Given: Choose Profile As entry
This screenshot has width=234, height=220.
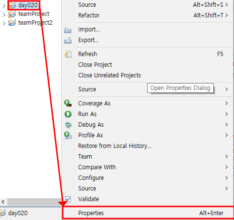Looking at the screenshot, I should [x=148, y=135].
